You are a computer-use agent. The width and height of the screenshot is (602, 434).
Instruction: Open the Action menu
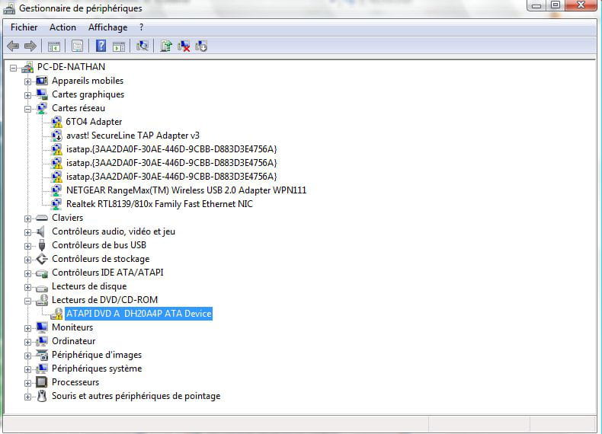click(x=62, y=27)
